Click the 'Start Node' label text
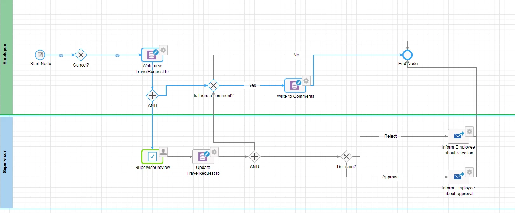 [x=40, y=64]
